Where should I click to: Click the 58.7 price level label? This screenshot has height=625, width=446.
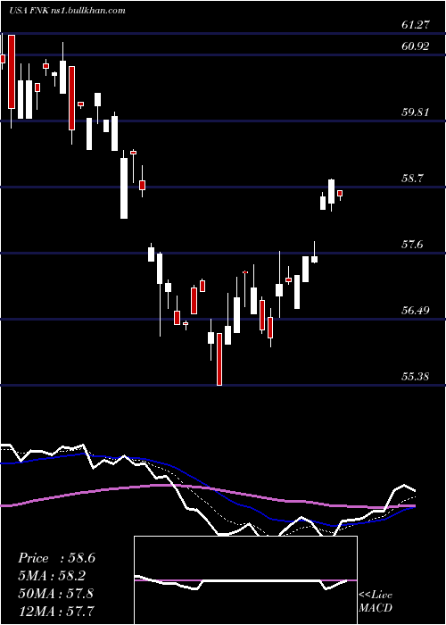coord(412,179)
